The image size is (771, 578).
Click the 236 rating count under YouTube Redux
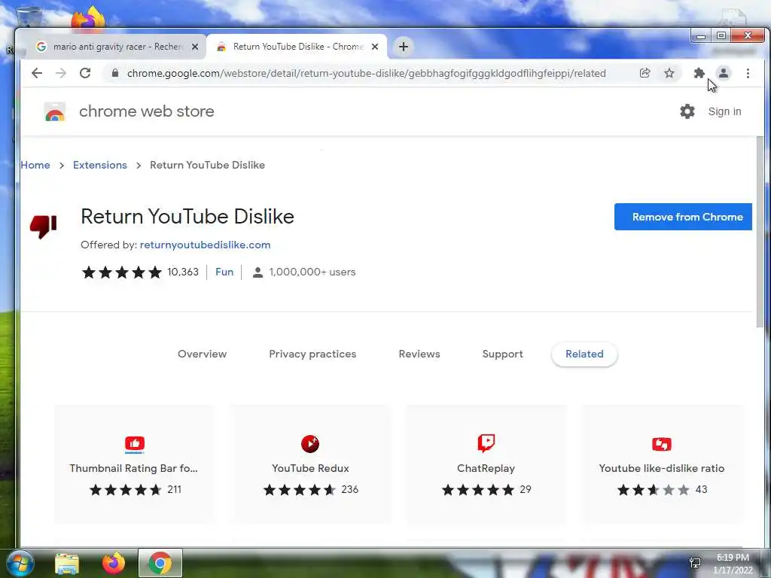[349, 489]
